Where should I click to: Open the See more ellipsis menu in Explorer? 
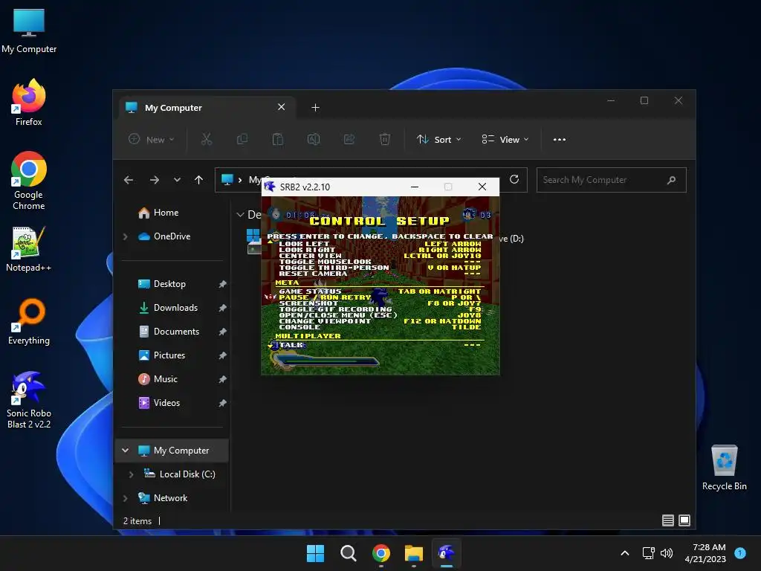click(559, 139)
